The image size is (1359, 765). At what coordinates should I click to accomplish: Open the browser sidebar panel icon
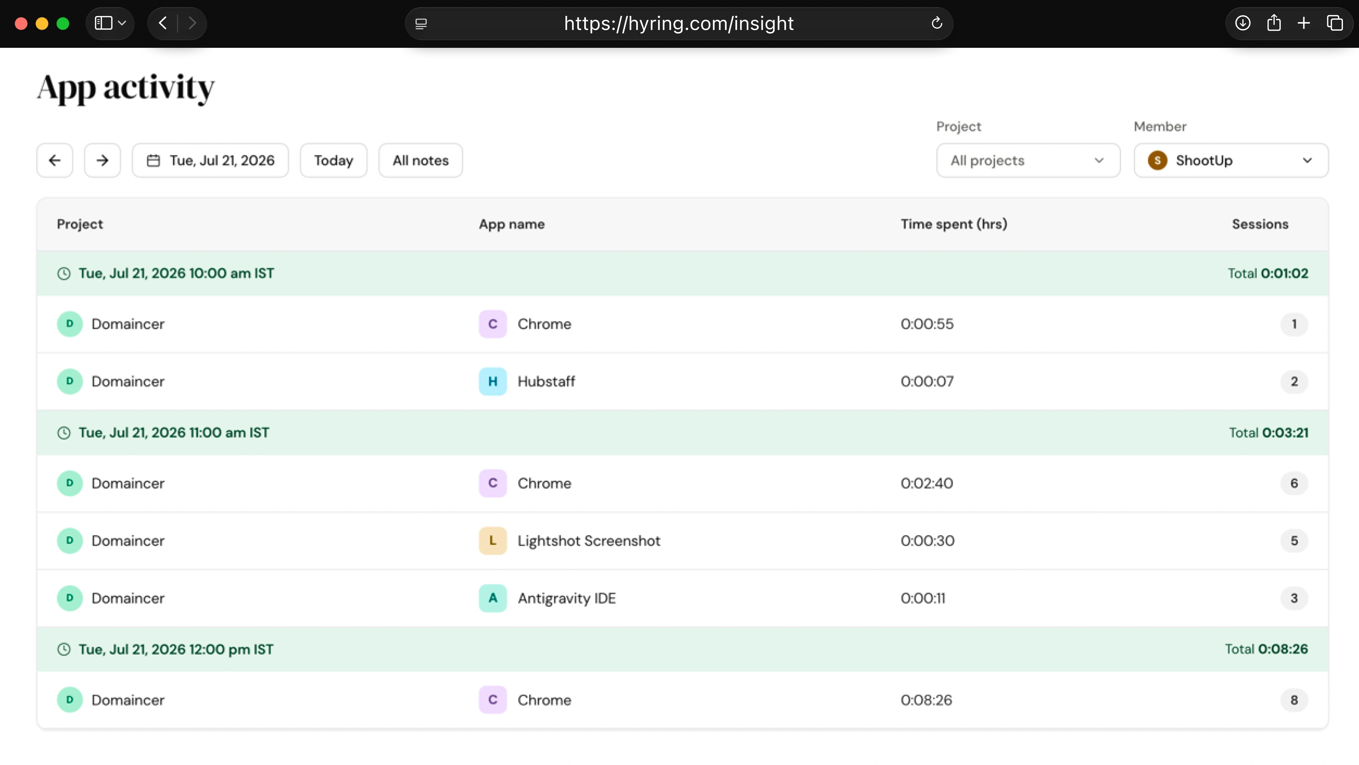coord(103,23)
